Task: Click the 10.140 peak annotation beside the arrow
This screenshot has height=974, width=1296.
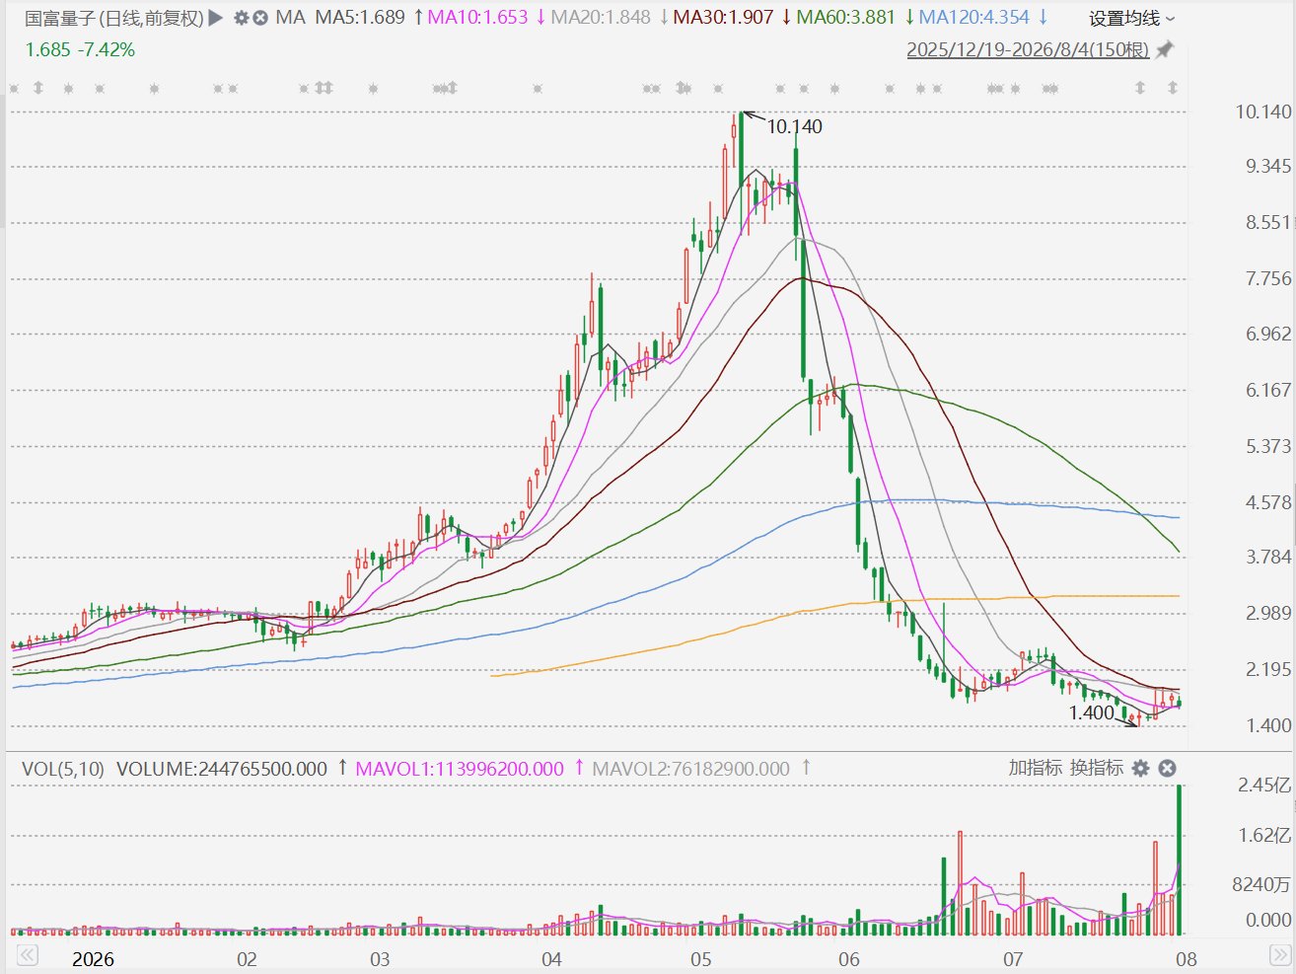Action: [x=795, y=126]
